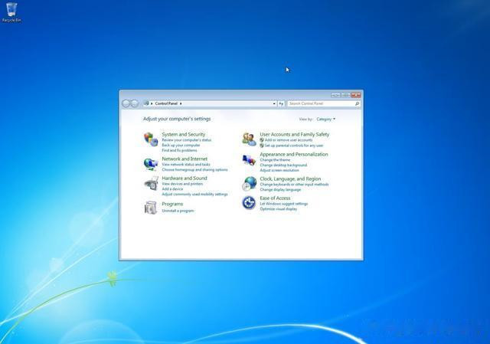Open System and Security heading link
The height and width of the screenshot is (344, 490).
tap(184, 134)
